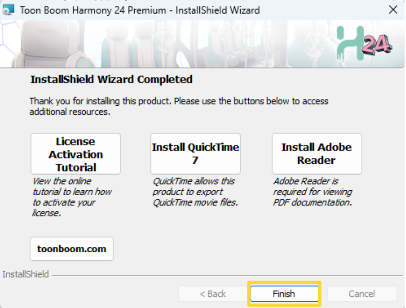Click the thank you for installing message
The image size is (406, 308).
coord(178,107)
